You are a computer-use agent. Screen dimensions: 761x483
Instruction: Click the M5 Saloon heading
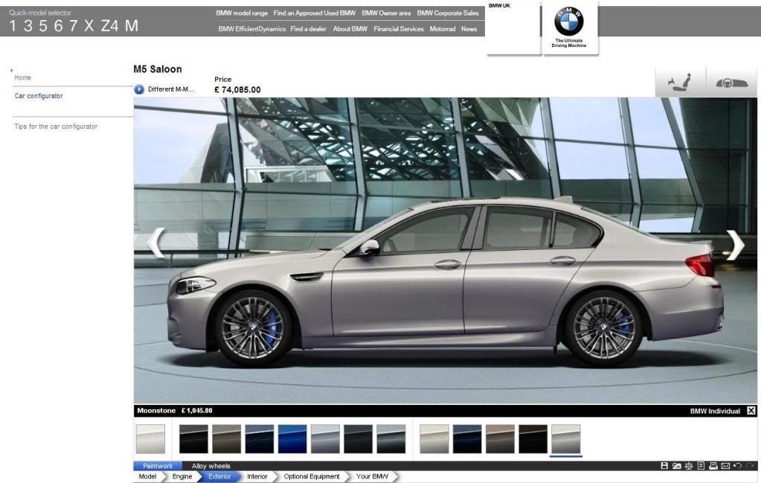point(158,69)
